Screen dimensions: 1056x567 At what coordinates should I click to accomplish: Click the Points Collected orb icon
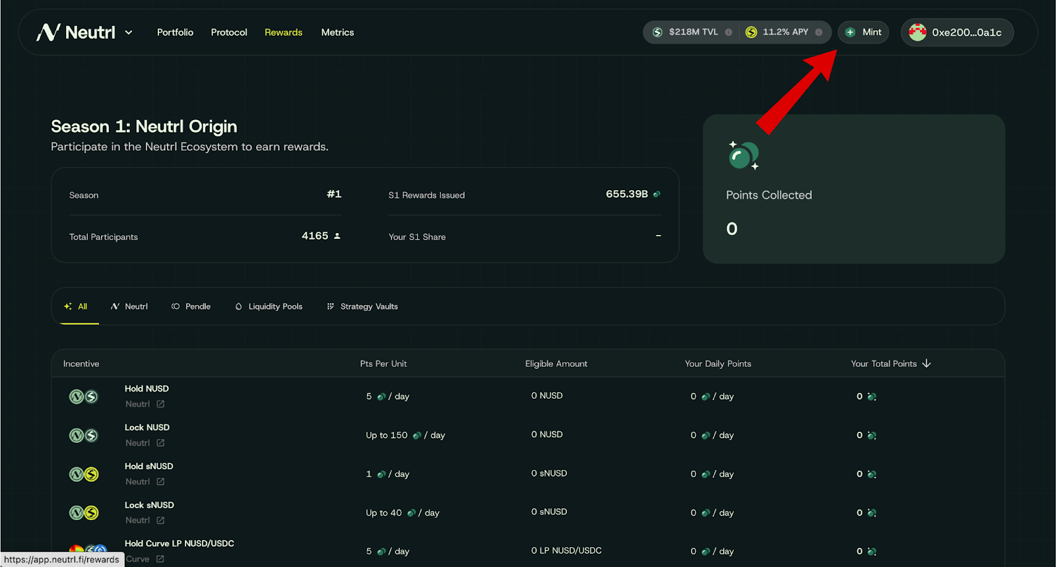click(743, 156)
